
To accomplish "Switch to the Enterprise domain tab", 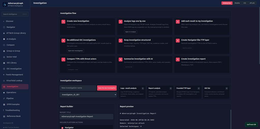I will click(227, 3).
